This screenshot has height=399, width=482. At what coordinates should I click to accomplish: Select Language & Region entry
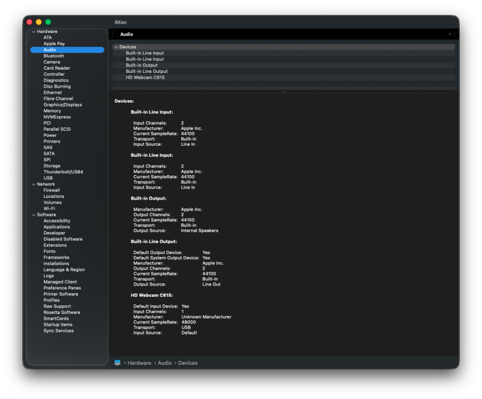click(64, 270)
